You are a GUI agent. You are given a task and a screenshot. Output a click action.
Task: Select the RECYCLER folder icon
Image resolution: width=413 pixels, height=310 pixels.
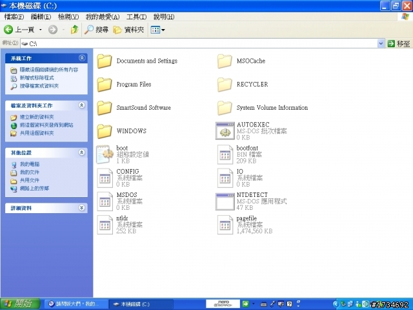click(x=225, y=85)
